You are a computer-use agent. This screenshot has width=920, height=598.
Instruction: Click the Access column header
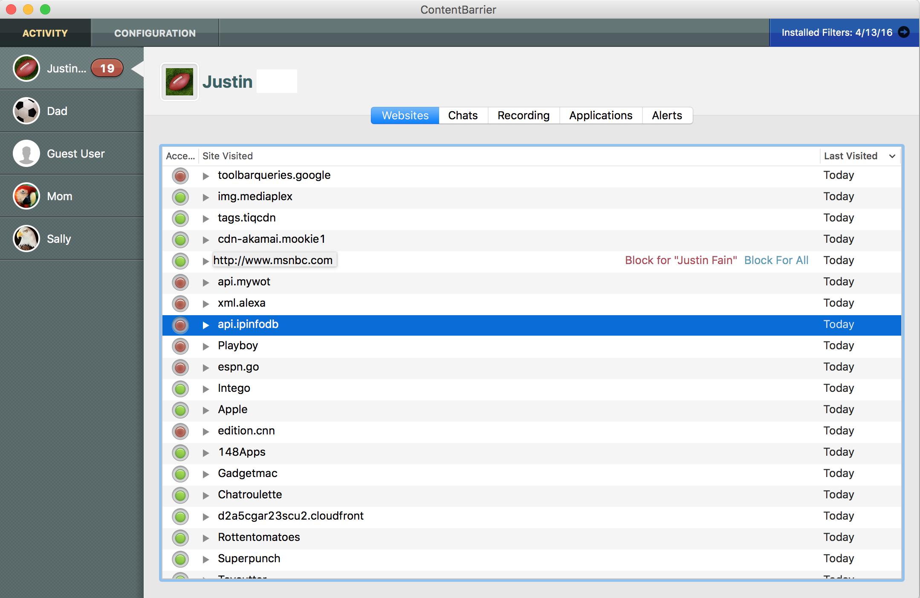(x=180, y=156)
